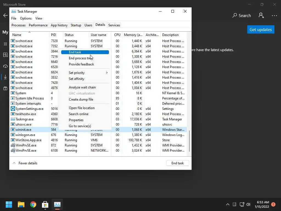
Task: Click the WinStore.App.exe process icon
Action: (x=13, y=140)
